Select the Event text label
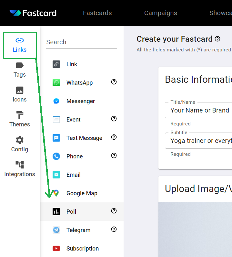Viewport: 232px width, 257px height. 74,120
